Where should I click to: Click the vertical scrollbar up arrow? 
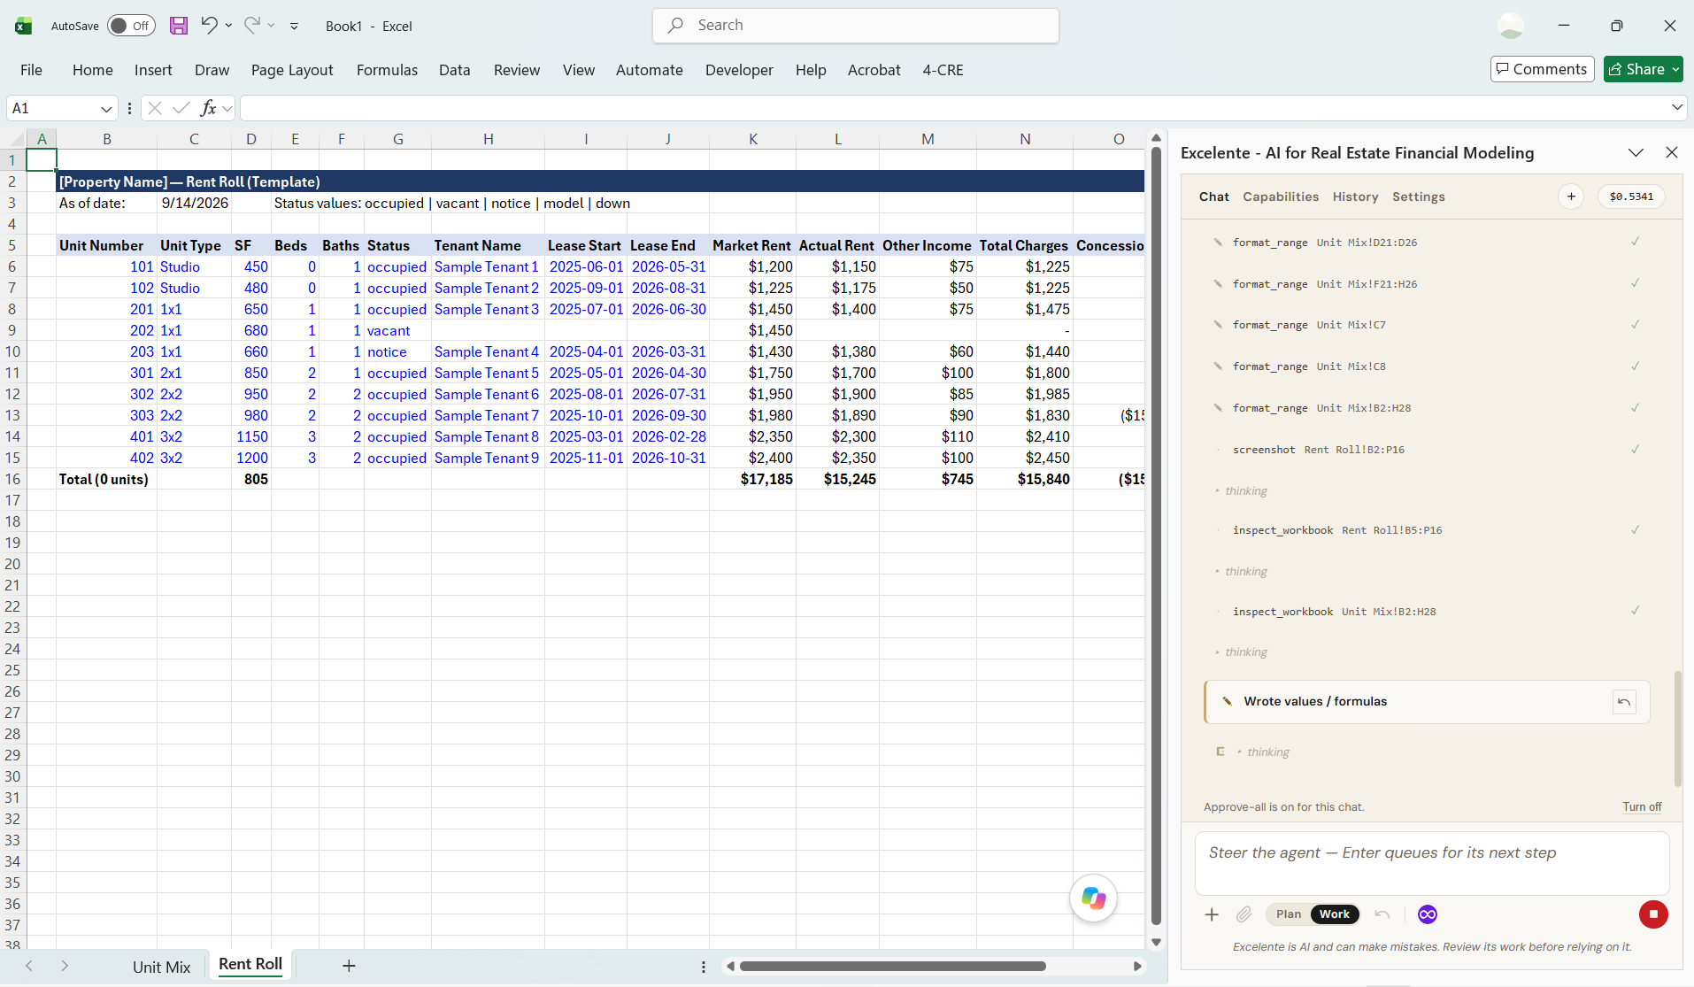point(1156,138)
